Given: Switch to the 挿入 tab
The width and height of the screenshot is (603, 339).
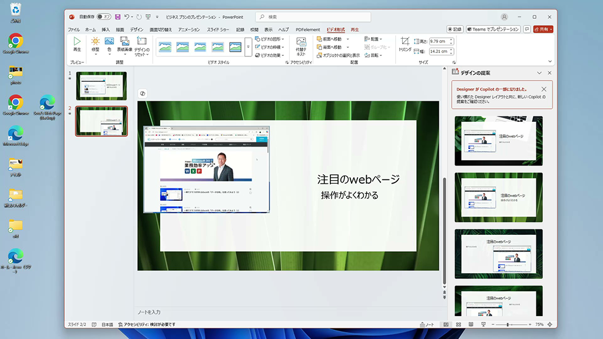Looking at the screenshot, I should [106, 29].
